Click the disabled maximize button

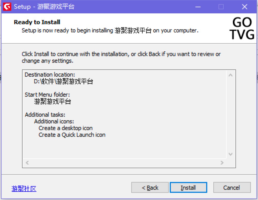(x=221, y=7)
